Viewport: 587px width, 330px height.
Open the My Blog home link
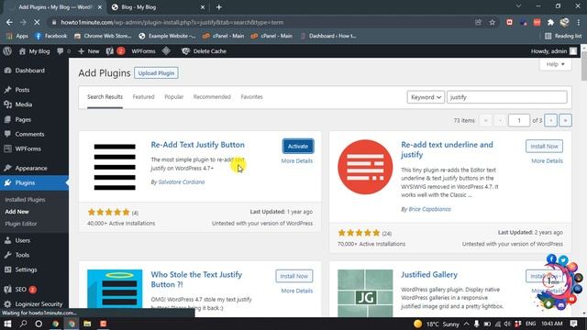pos(35,51)
